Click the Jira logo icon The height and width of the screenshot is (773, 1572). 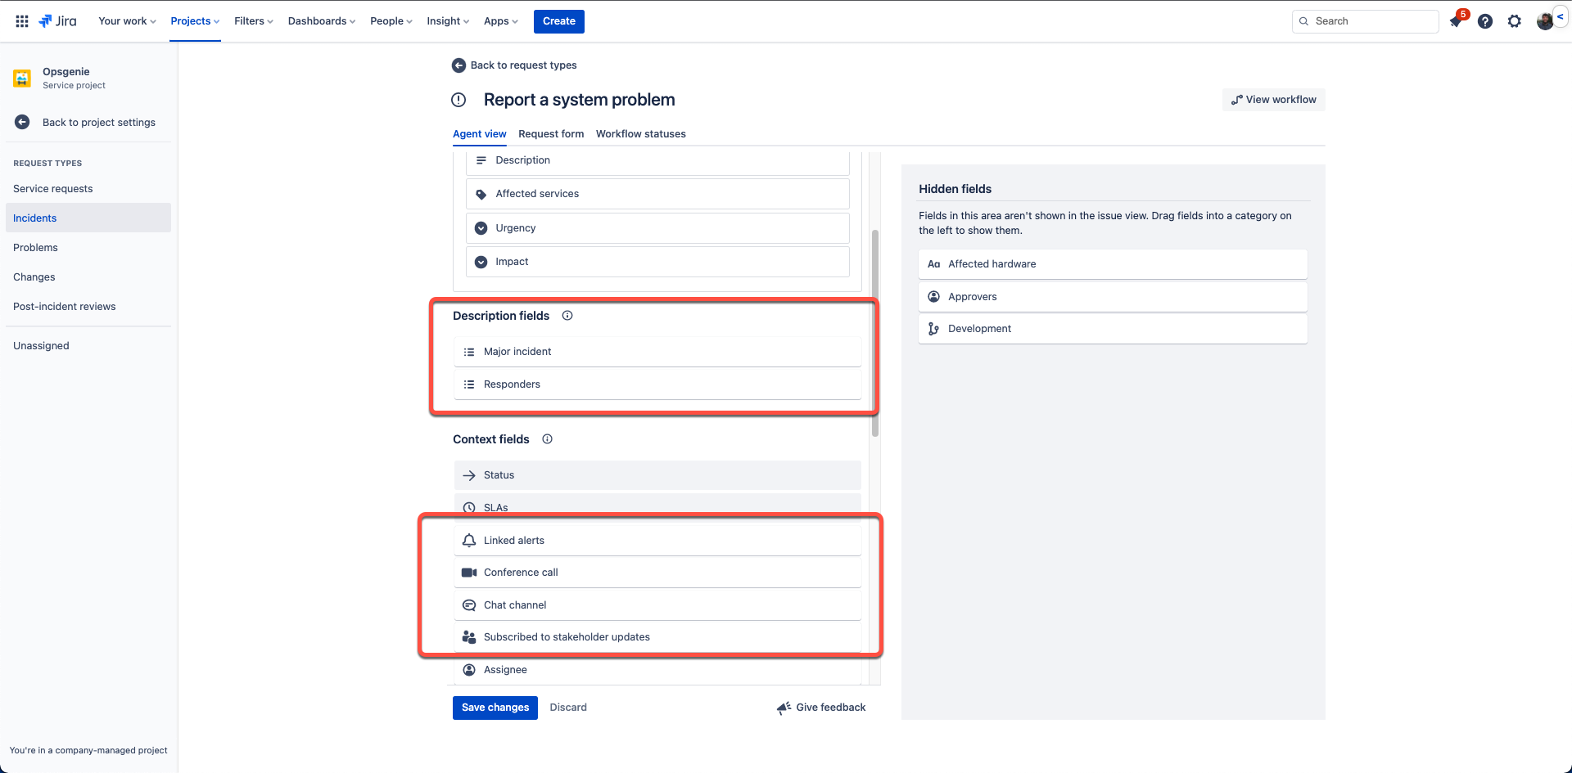47,20
